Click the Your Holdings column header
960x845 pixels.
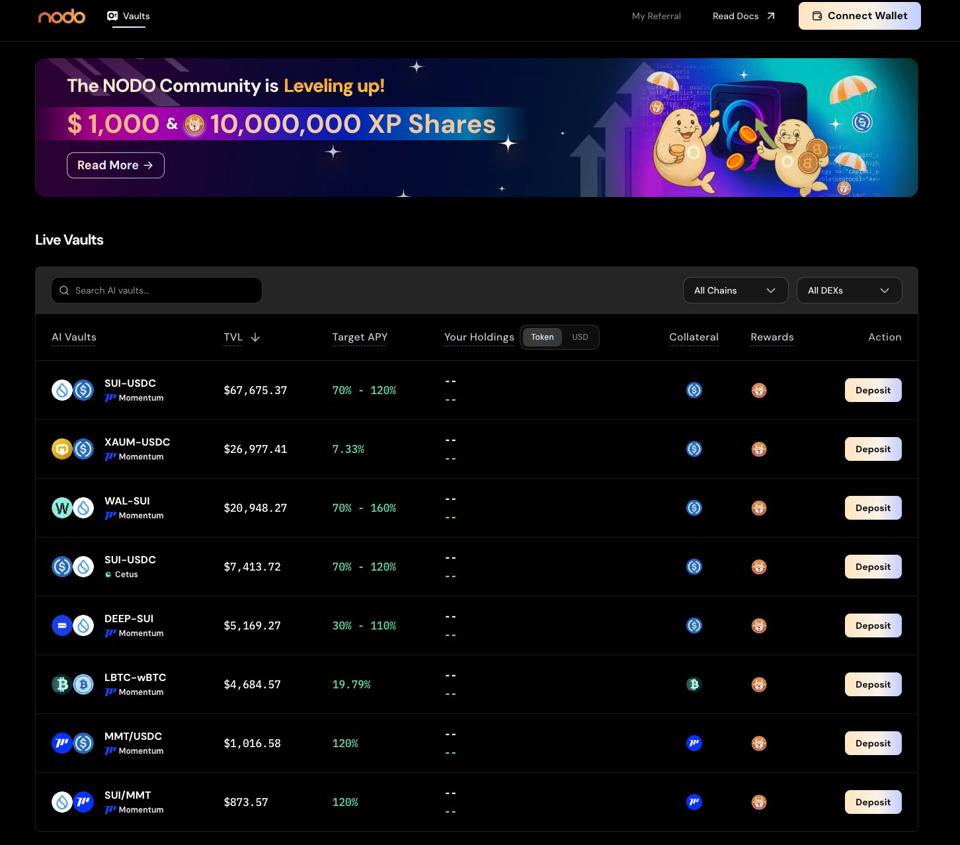[479, 337]
